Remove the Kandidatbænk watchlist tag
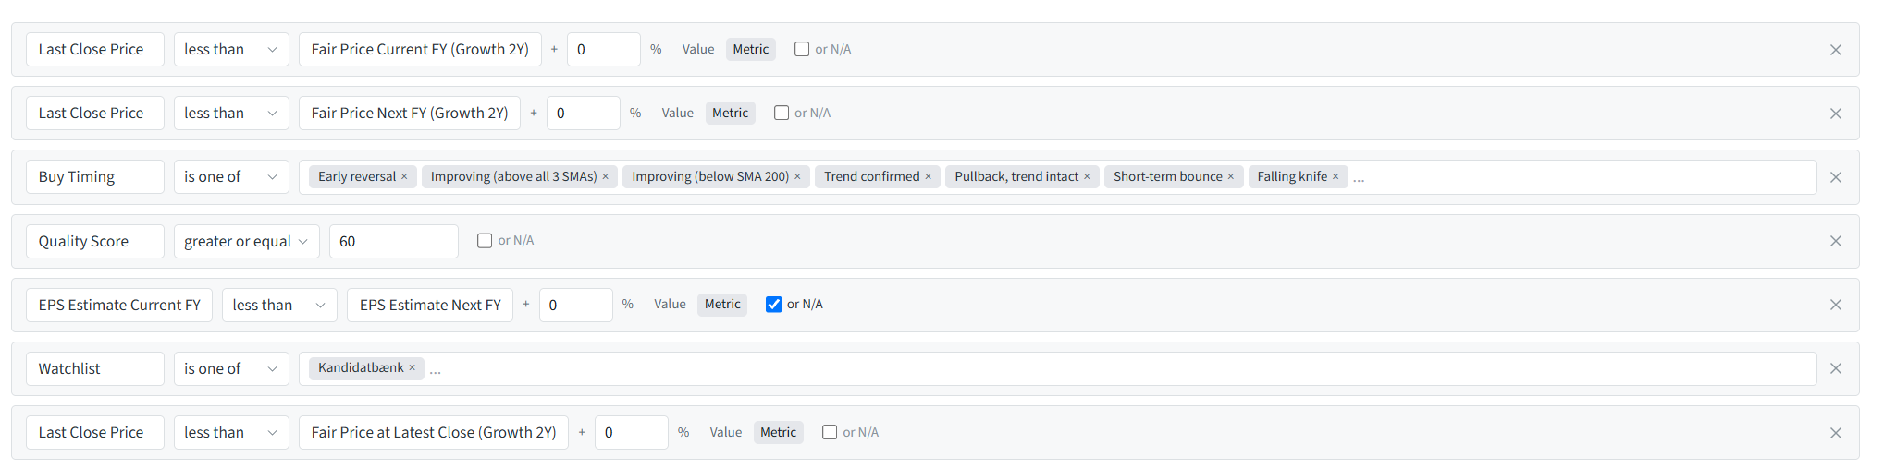The width and height of the screenshot is (1884, 468). click(412, 368)
